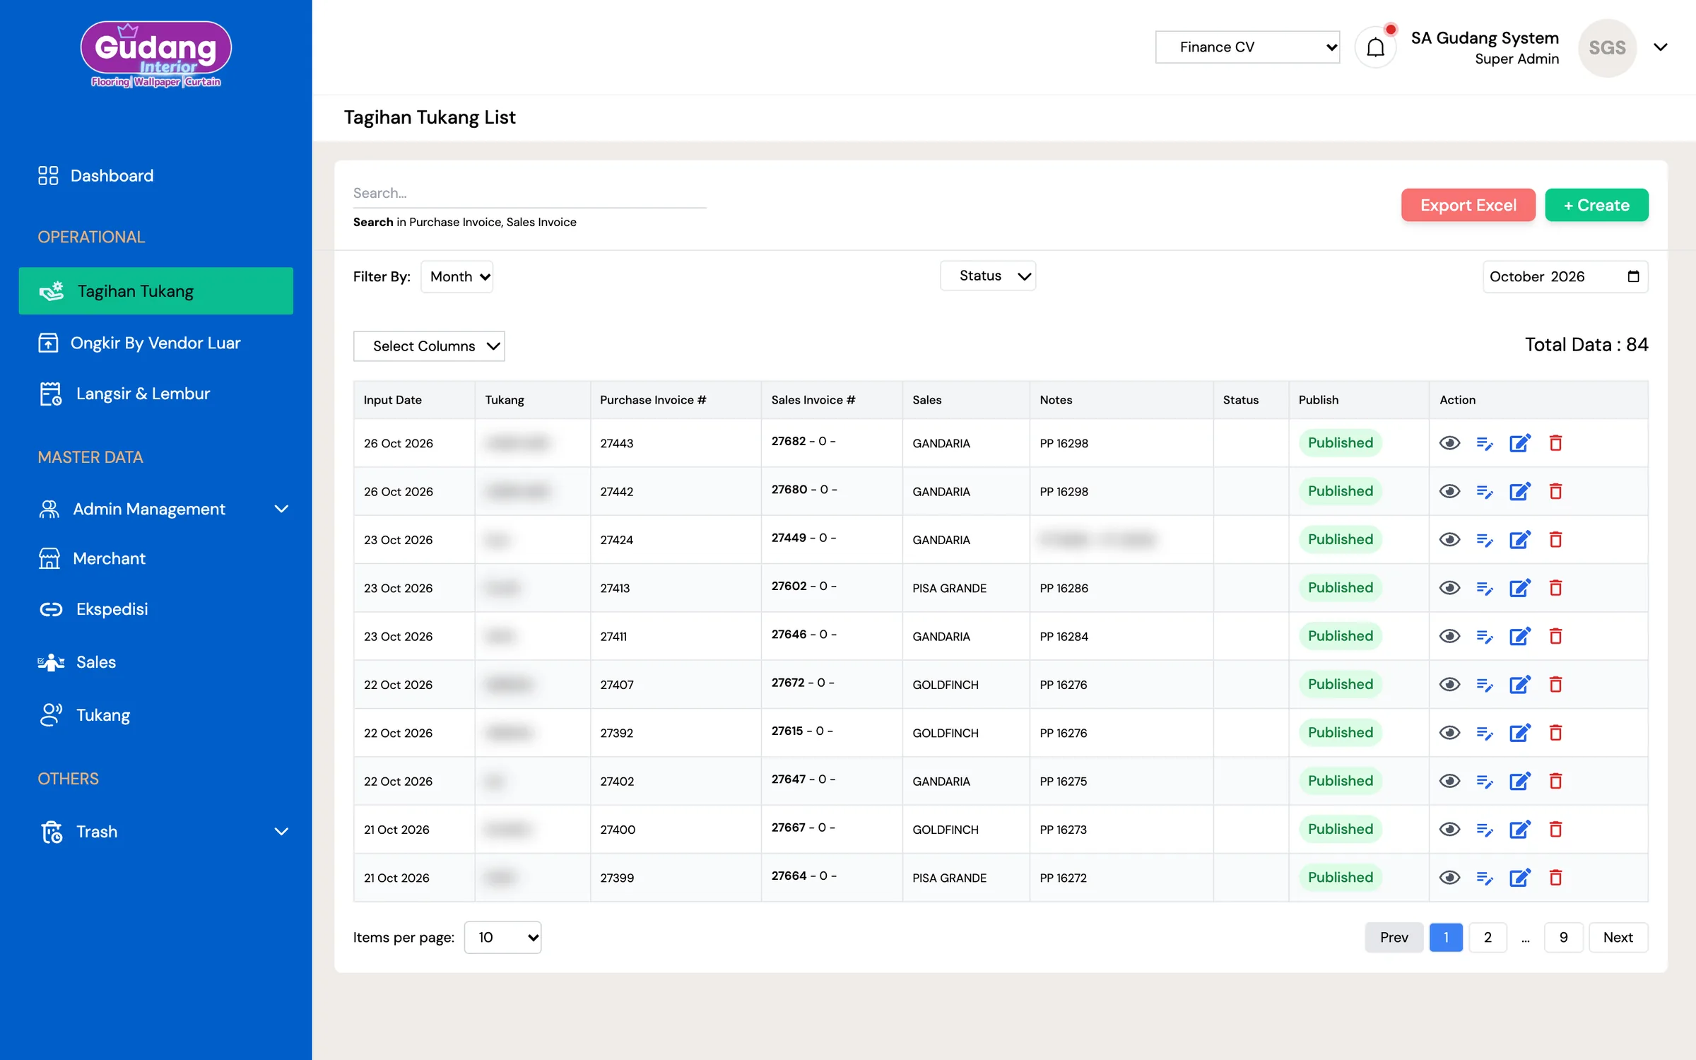Edit the row with purchase invoice 27399
This screenshot has width=1696, height=1060.
click(x=1520, y=878)
